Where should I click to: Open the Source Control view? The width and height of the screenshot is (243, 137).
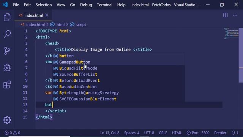pos(7,51)
